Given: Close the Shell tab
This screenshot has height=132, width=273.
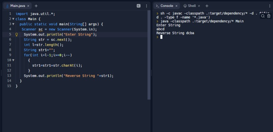Looking at the screenshot, I should coord(199,6).
